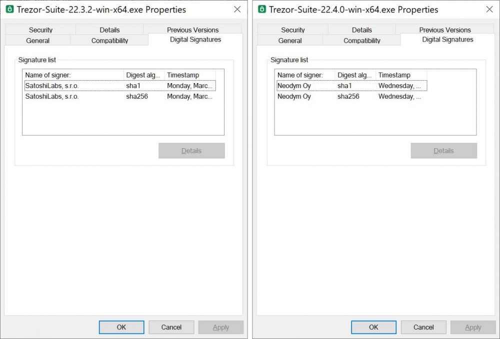Click the Details button under the SatoshiLabs signature list
Viewport: 500px width, 339px height.
pyautogui.click(x=191, y=151)
